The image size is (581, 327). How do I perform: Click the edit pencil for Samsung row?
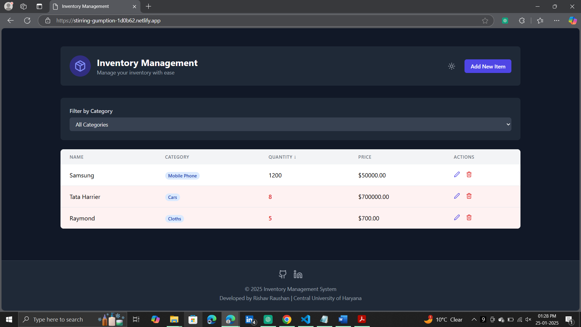pos(457,174)
